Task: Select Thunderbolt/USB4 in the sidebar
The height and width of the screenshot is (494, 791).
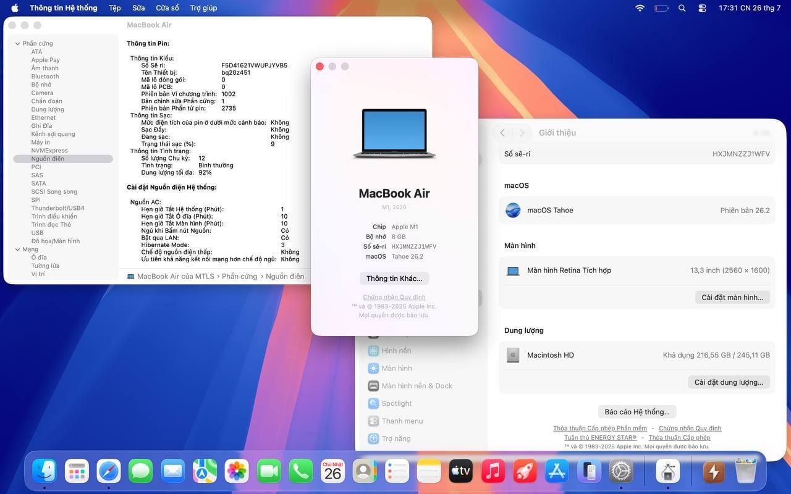Action: coord(58,208)
